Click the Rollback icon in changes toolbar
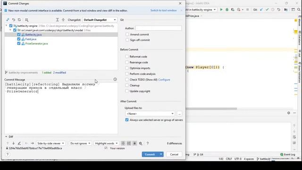This screenshot has width=302, height=170. click(x=14, y=20)
